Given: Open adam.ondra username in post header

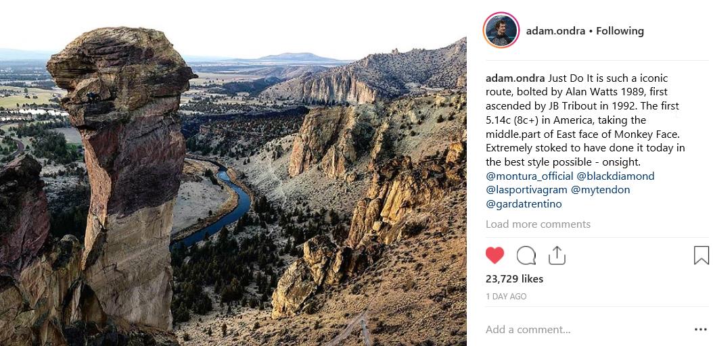Looking at the screenshot, I should [x=555, y=31].
